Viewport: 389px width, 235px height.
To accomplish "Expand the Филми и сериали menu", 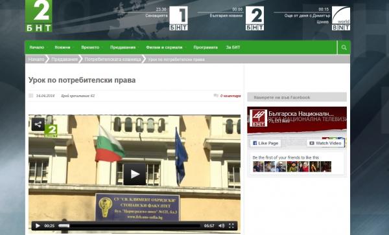I will (x=164, y=47).
